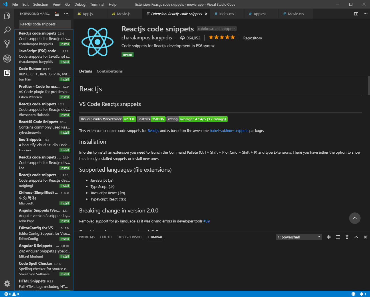Install the Code Runner extension

65,79
